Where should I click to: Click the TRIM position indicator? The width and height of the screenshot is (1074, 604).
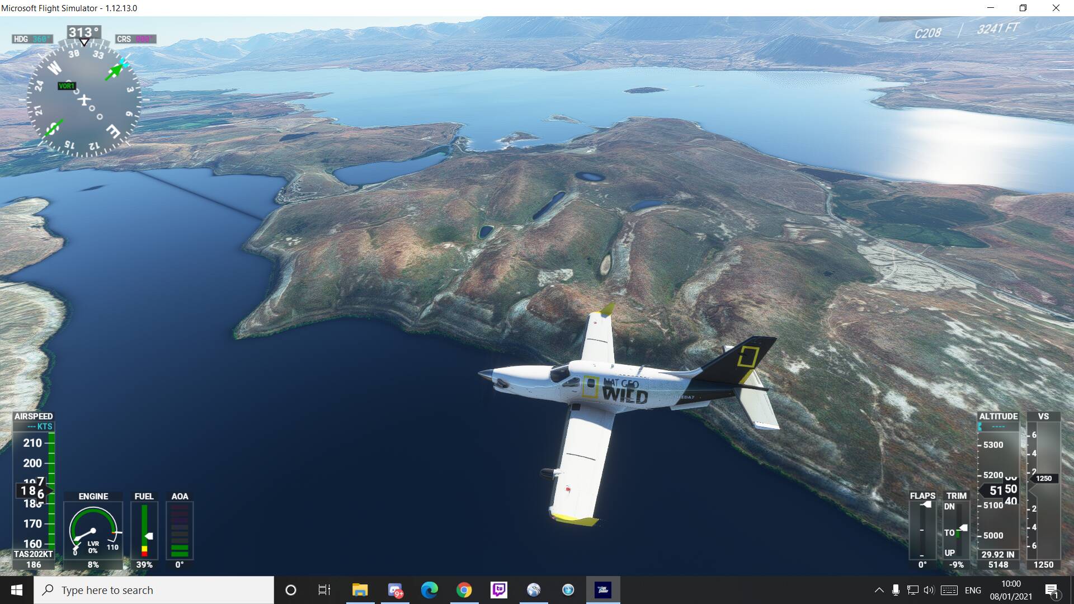(x=957, y=530)
